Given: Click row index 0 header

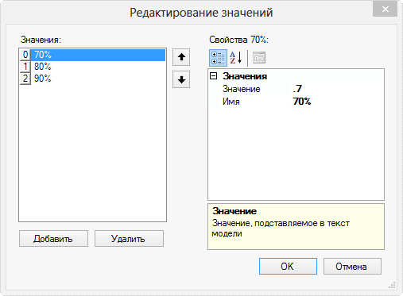Looking at the screenshot, I should click(x=25, y=55).
